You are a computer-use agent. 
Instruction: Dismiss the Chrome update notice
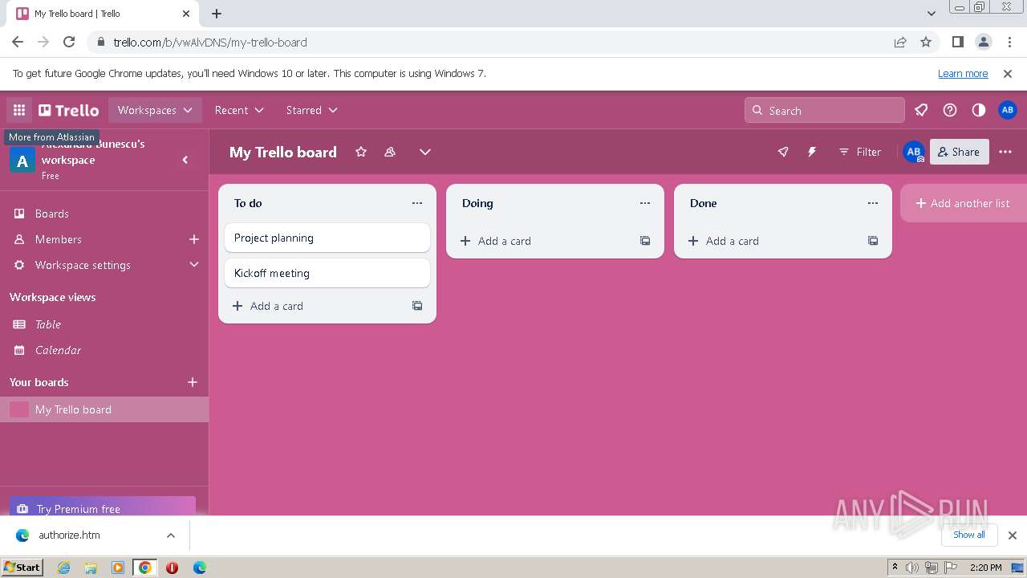pyautogui.click(x=1008, y=73)
